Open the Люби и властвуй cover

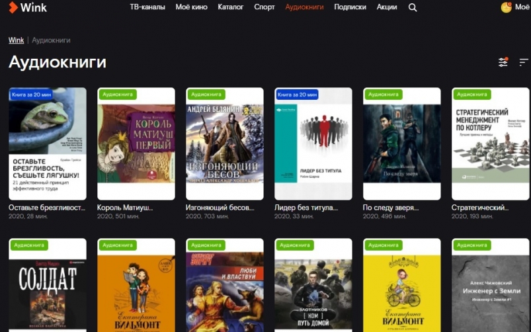tap(225, 285)
